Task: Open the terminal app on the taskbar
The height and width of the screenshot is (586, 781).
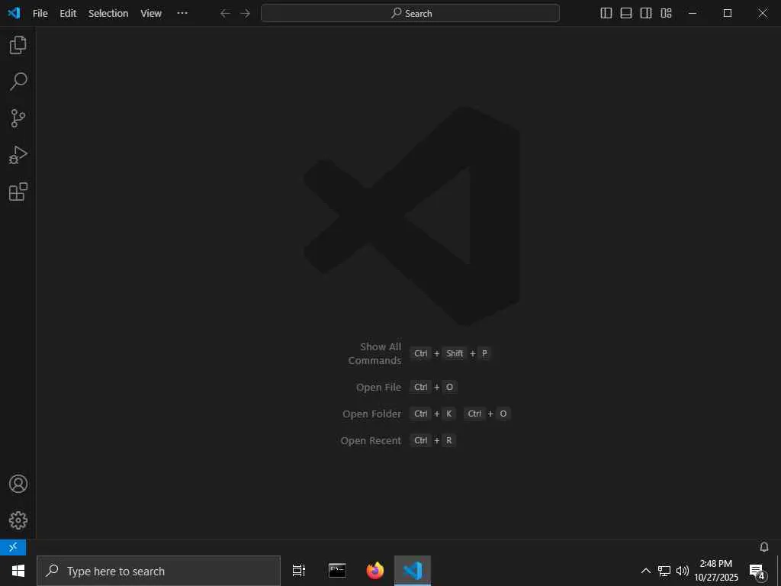Action: 337,571
